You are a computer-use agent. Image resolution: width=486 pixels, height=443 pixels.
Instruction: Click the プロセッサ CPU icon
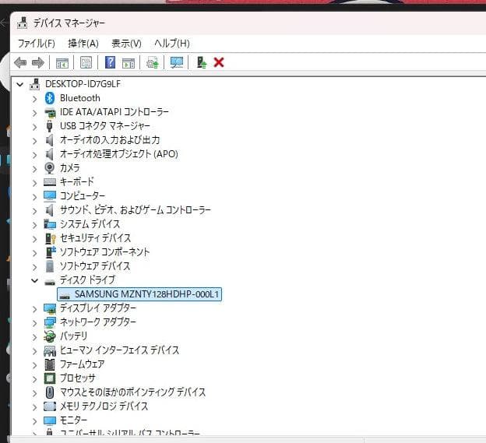(x=50, y=378)
